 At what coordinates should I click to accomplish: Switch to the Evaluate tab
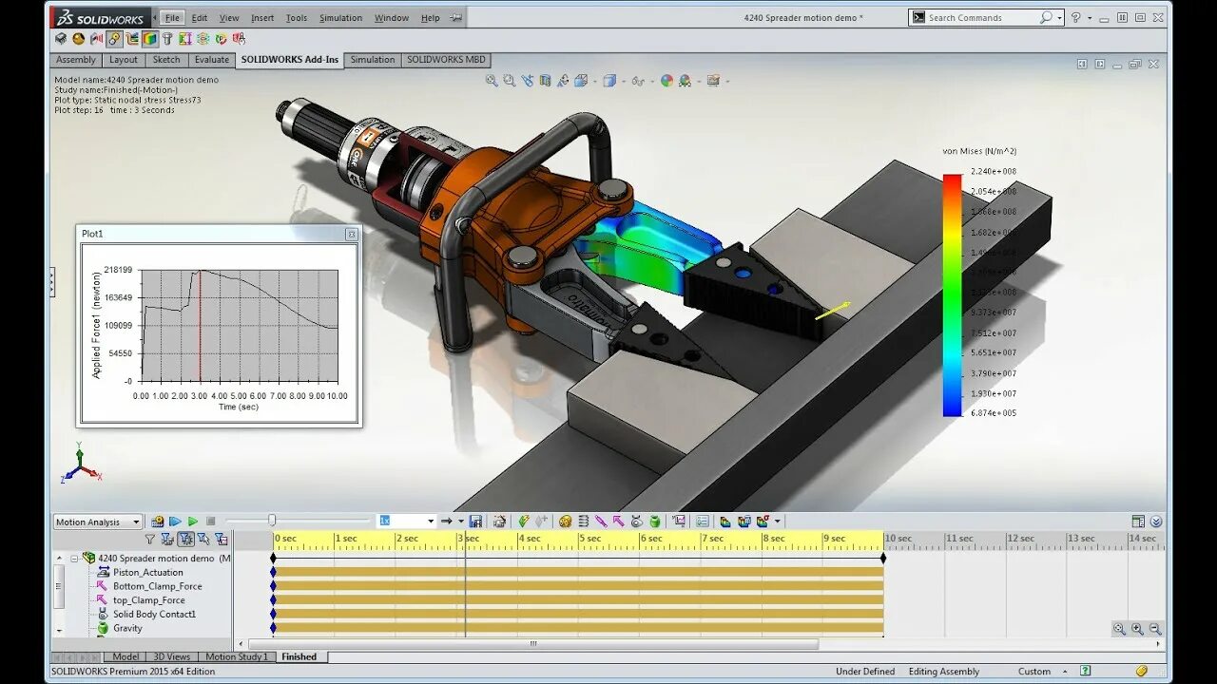(212, 60)
